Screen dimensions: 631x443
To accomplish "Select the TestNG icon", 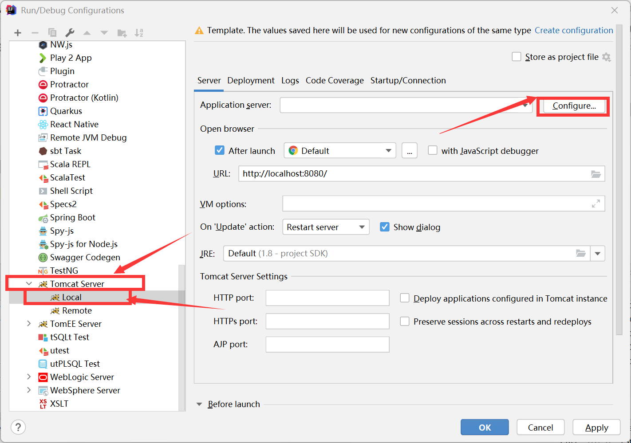I will pyautogui.click(x=43, y=271).
